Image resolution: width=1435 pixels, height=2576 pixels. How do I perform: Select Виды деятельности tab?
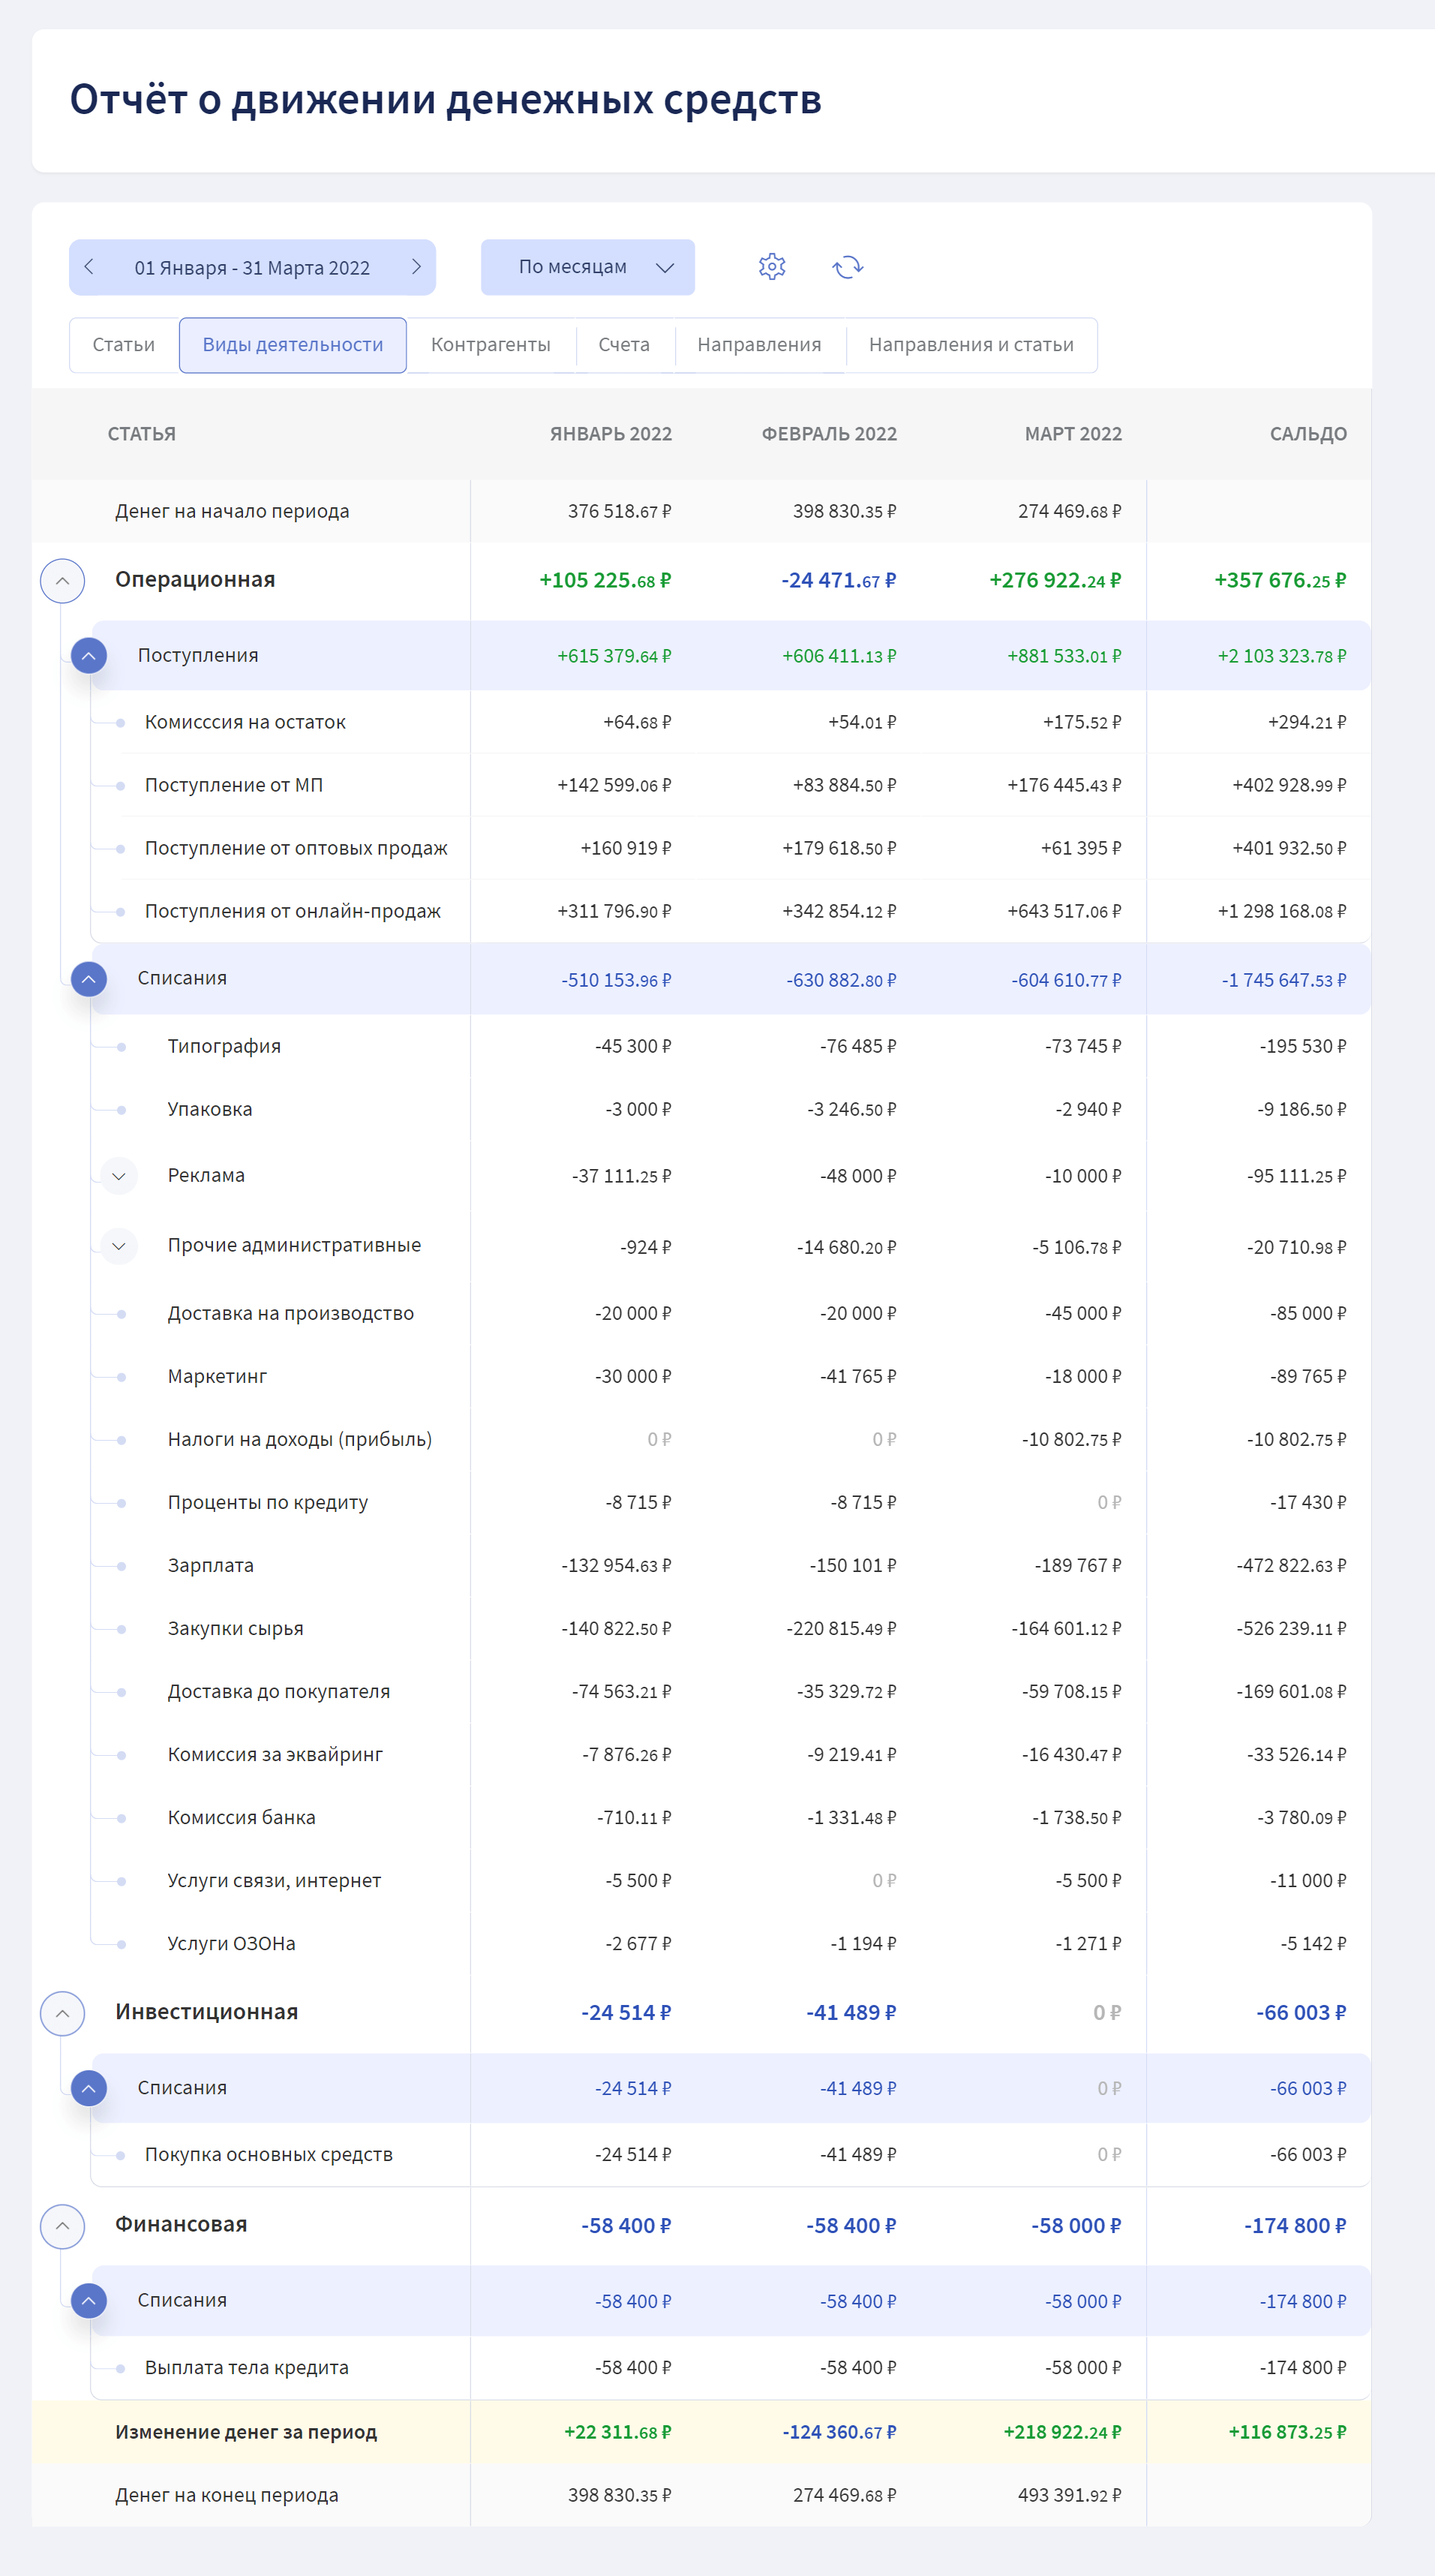coord(293,345)
